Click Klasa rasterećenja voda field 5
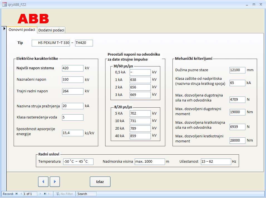 tap(73, 117)
